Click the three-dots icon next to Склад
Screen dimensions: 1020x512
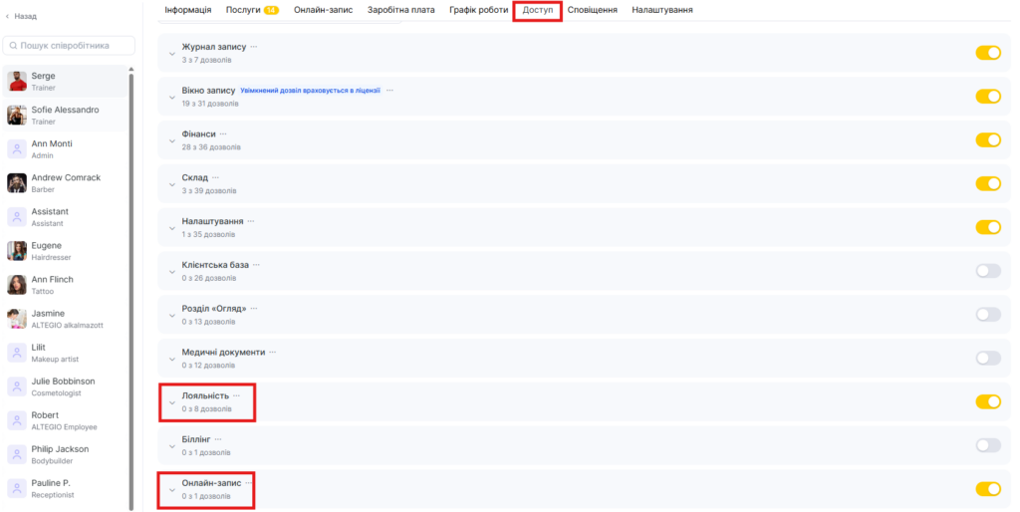[x=216, y=177]
